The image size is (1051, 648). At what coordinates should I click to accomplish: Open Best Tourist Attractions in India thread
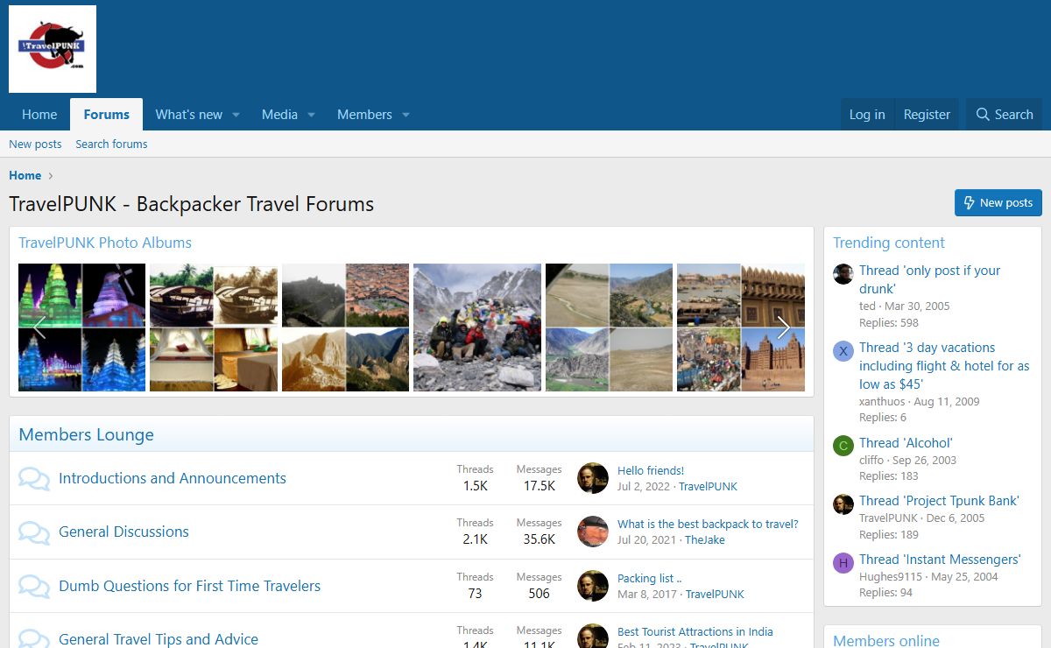point(695,631)
